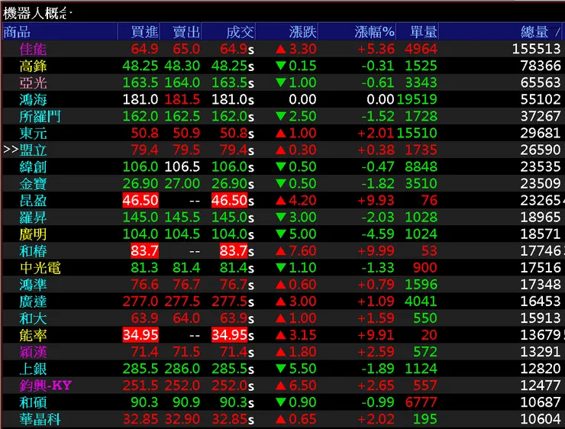Select the 羅昇 stock name
Image resolution: width=565 pixels, height=429 pixels.
click(x=33, y=218)
